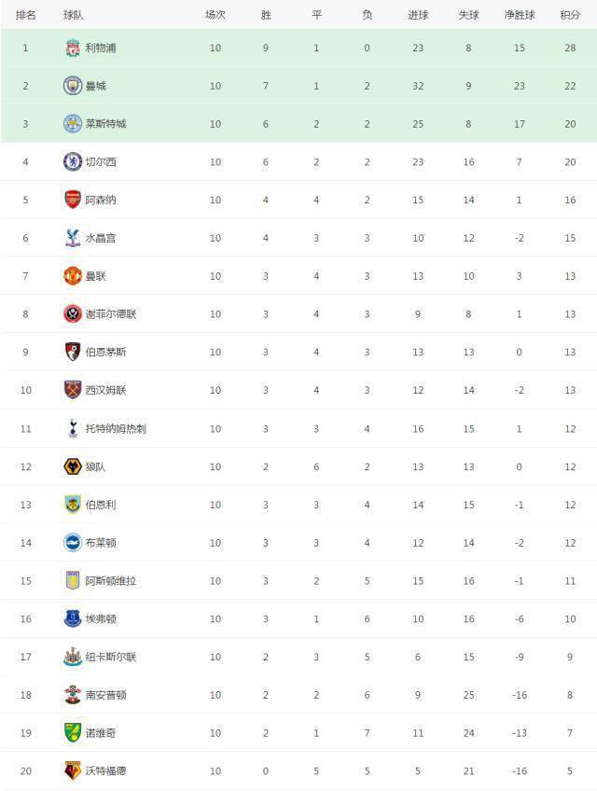Click the Watford club crest icon
This screenshot has width=597, height=791.
click(73, 770)
